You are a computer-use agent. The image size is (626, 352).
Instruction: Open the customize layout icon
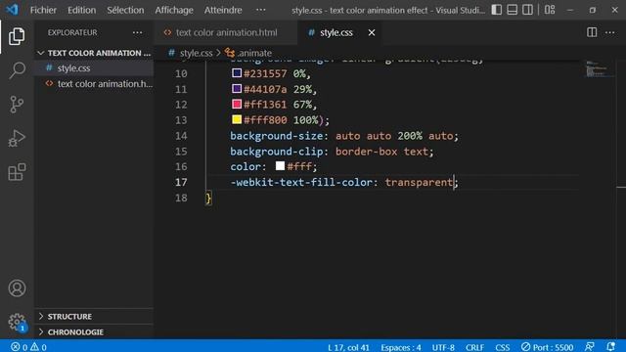tap(550, 10)
